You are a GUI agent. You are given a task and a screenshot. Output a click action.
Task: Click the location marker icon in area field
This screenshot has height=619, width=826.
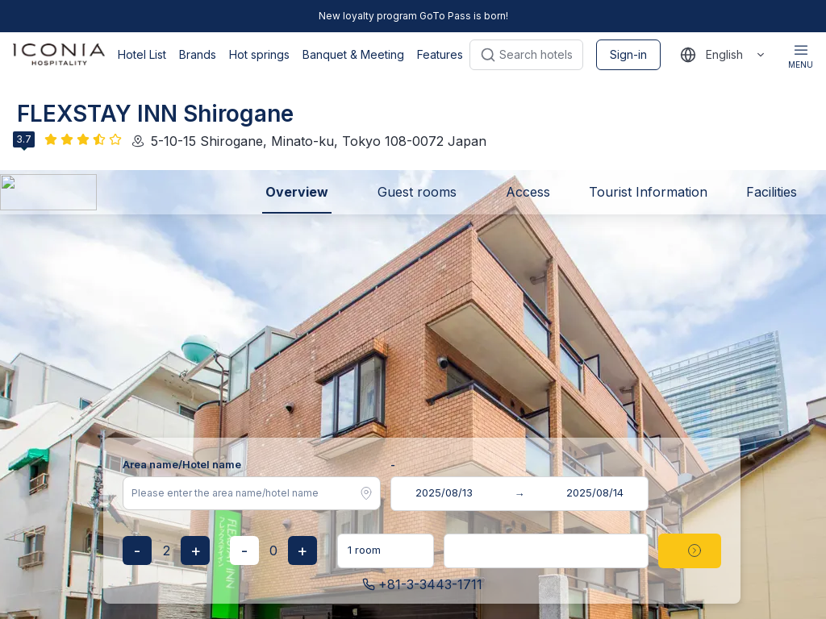click(x=366, y=493)
